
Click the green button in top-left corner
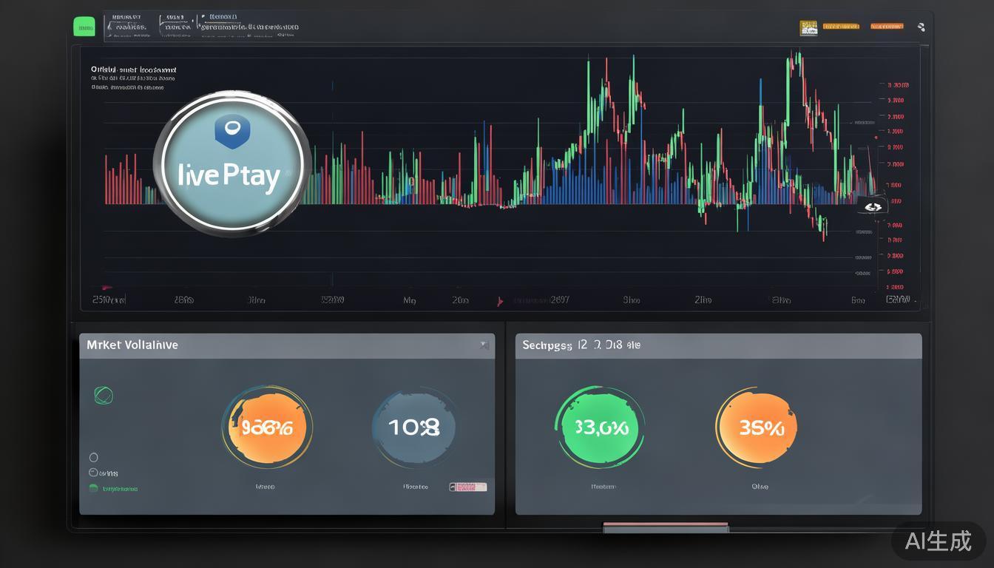84,27
